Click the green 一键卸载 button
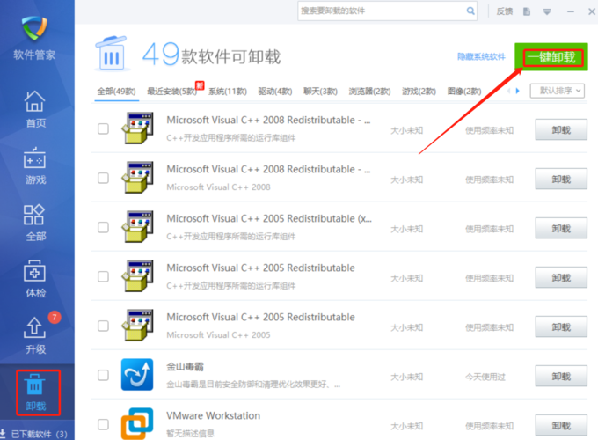Image resolution: width=598 pixels, height=440 pixels. click(551, 57)
